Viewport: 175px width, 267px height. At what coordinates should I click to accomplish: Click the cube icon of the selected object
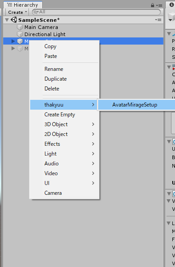tap(20, 41)
